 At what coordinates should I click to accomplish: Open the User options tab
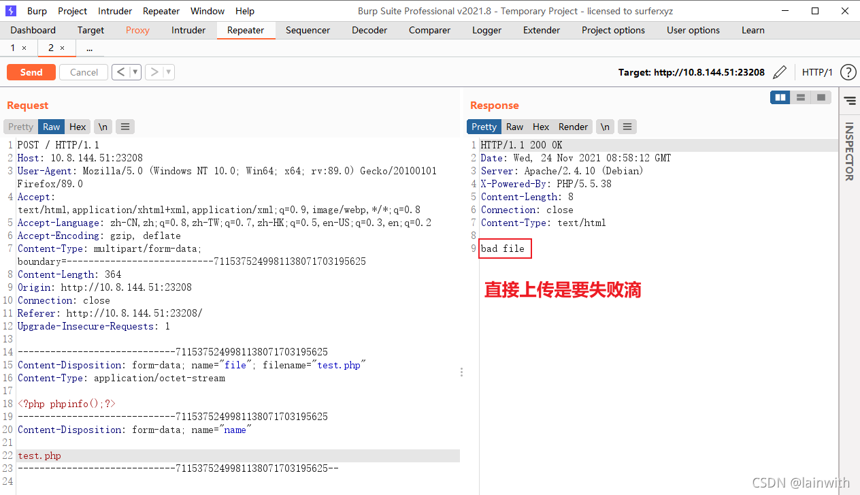(x=693, y=30)
